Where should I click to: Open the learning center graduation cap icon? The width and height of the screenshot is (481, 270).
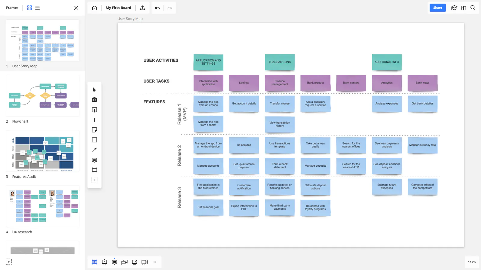[x=454, y=8]
